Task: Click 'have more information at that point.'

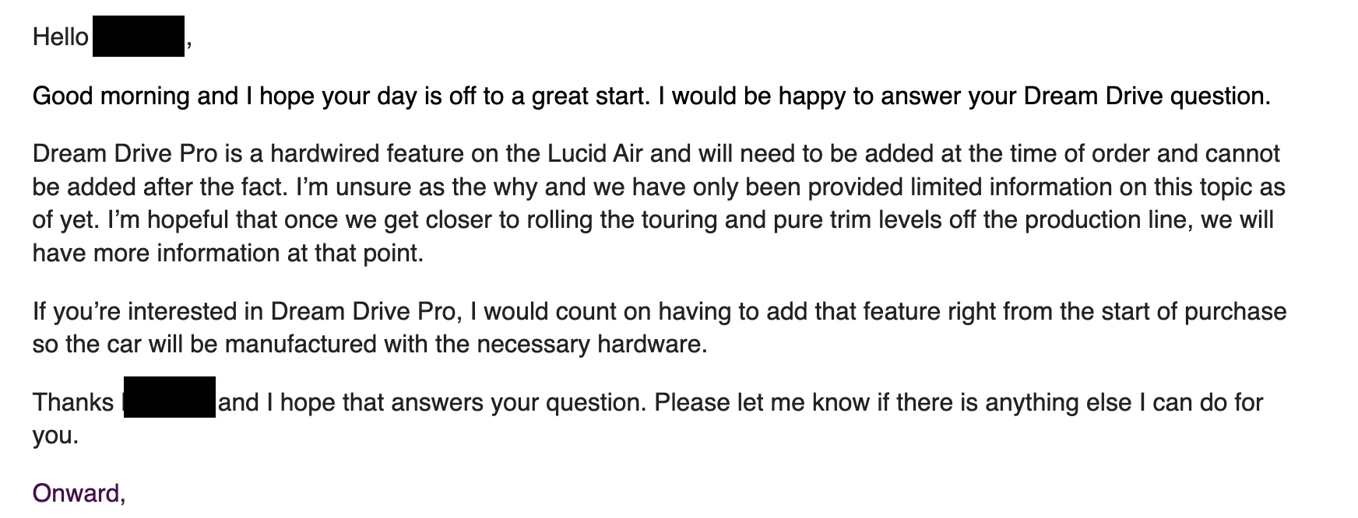Action: 228,254
